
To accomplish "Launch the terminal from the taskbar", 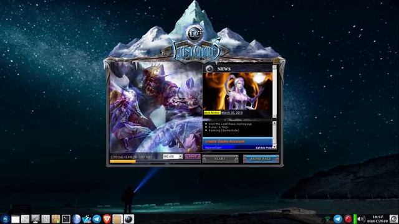I will pos(66,219).
